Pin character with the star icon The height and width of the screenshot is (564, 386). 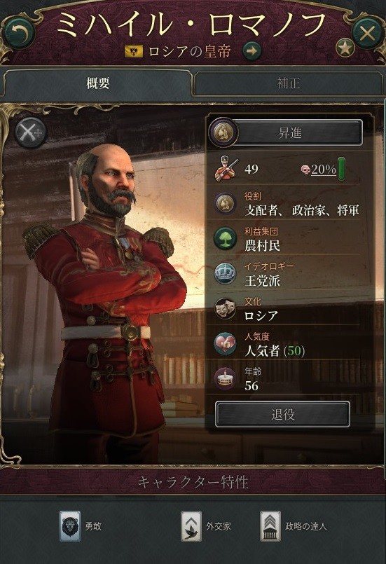(345, 48)
